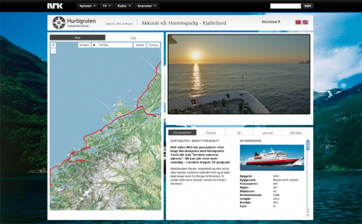Screen dimensions: 362x224
Task: Switch language with the British flag
Action: click(305, 22)
